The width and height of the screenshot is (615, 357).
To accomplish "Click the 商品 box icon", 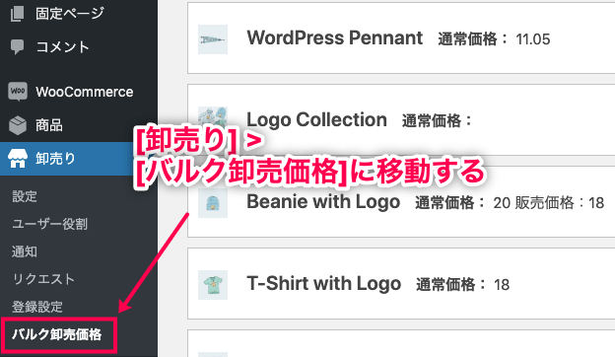I will [x=18, y=125].
